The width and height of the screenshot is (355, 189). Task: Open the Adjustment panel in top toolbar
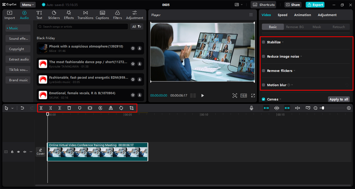(135, 15)
